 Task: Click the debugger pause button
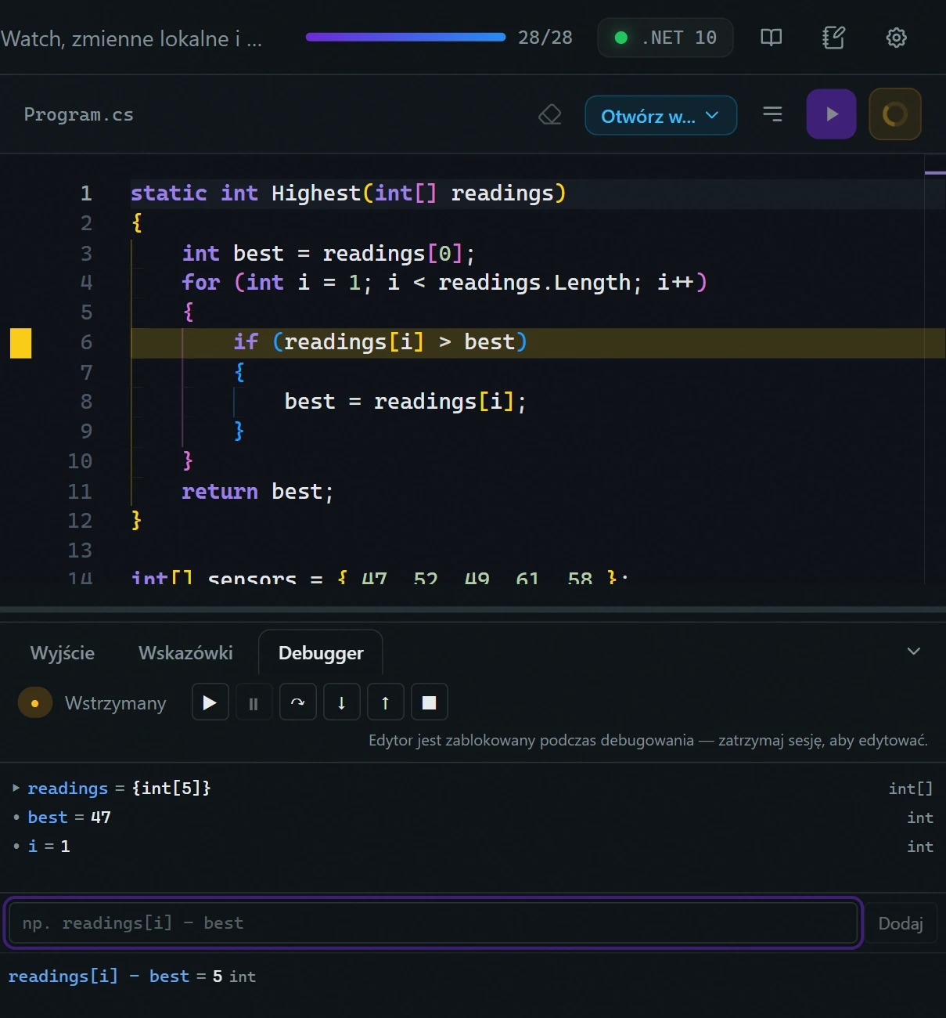254,702
